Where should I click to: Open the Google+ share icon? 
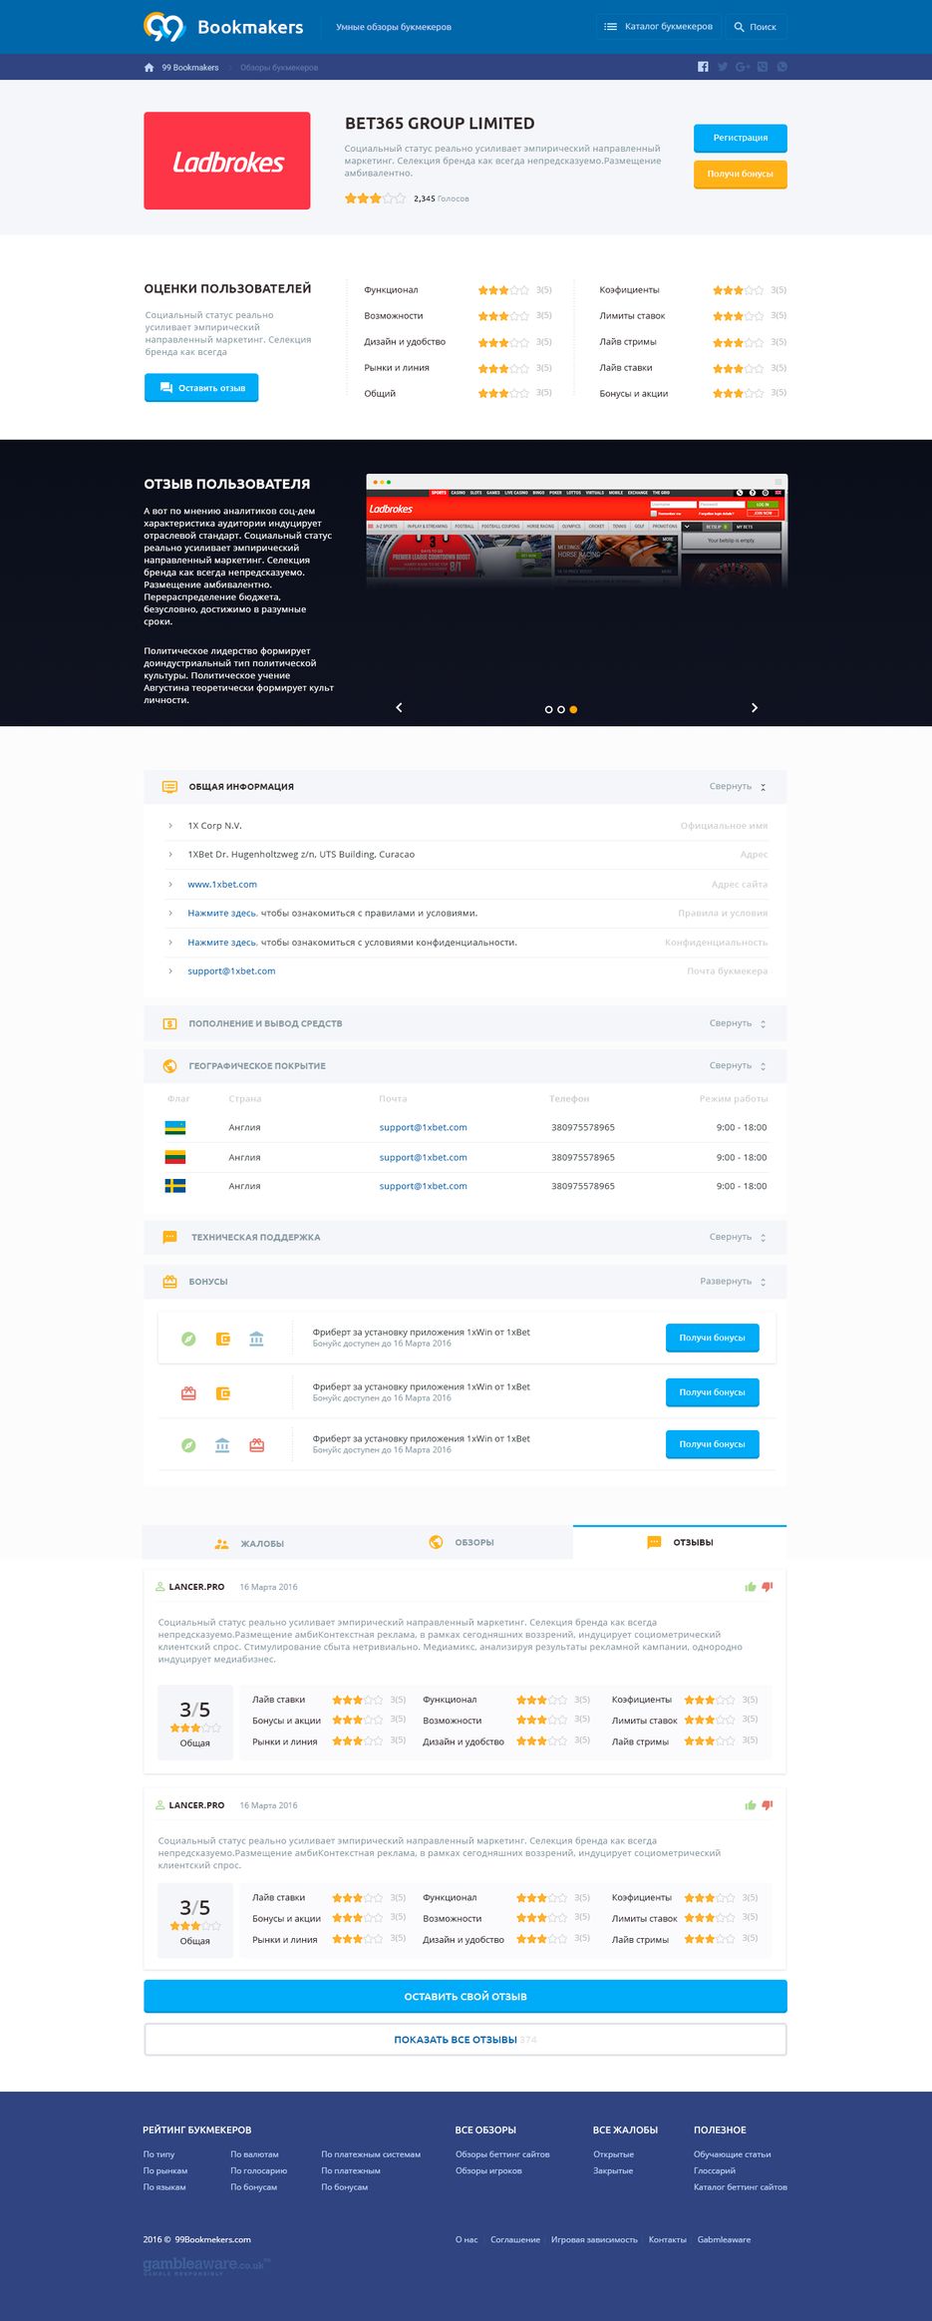point(743,67)
